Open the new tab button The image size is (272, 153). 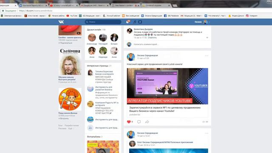[x=175, y=6]
